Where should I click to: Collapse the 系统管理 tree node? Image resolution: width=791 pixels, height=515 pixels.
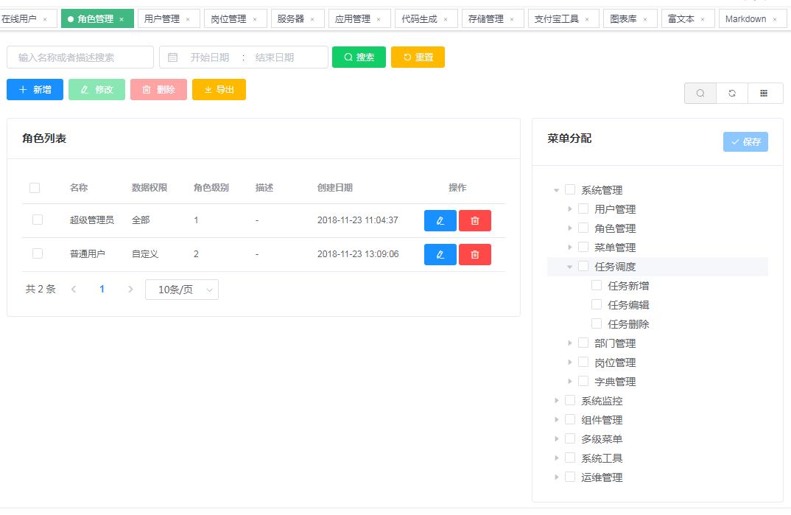(556, 190)
